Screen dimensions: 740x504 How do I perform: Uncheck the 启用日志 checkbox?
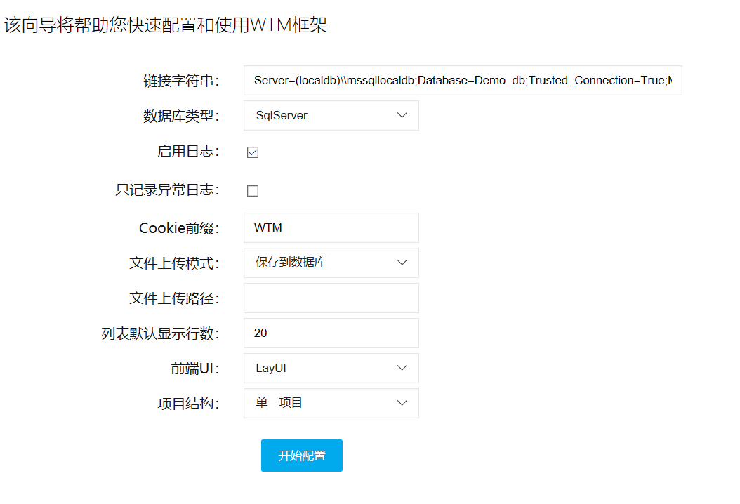tap(253, 152)
